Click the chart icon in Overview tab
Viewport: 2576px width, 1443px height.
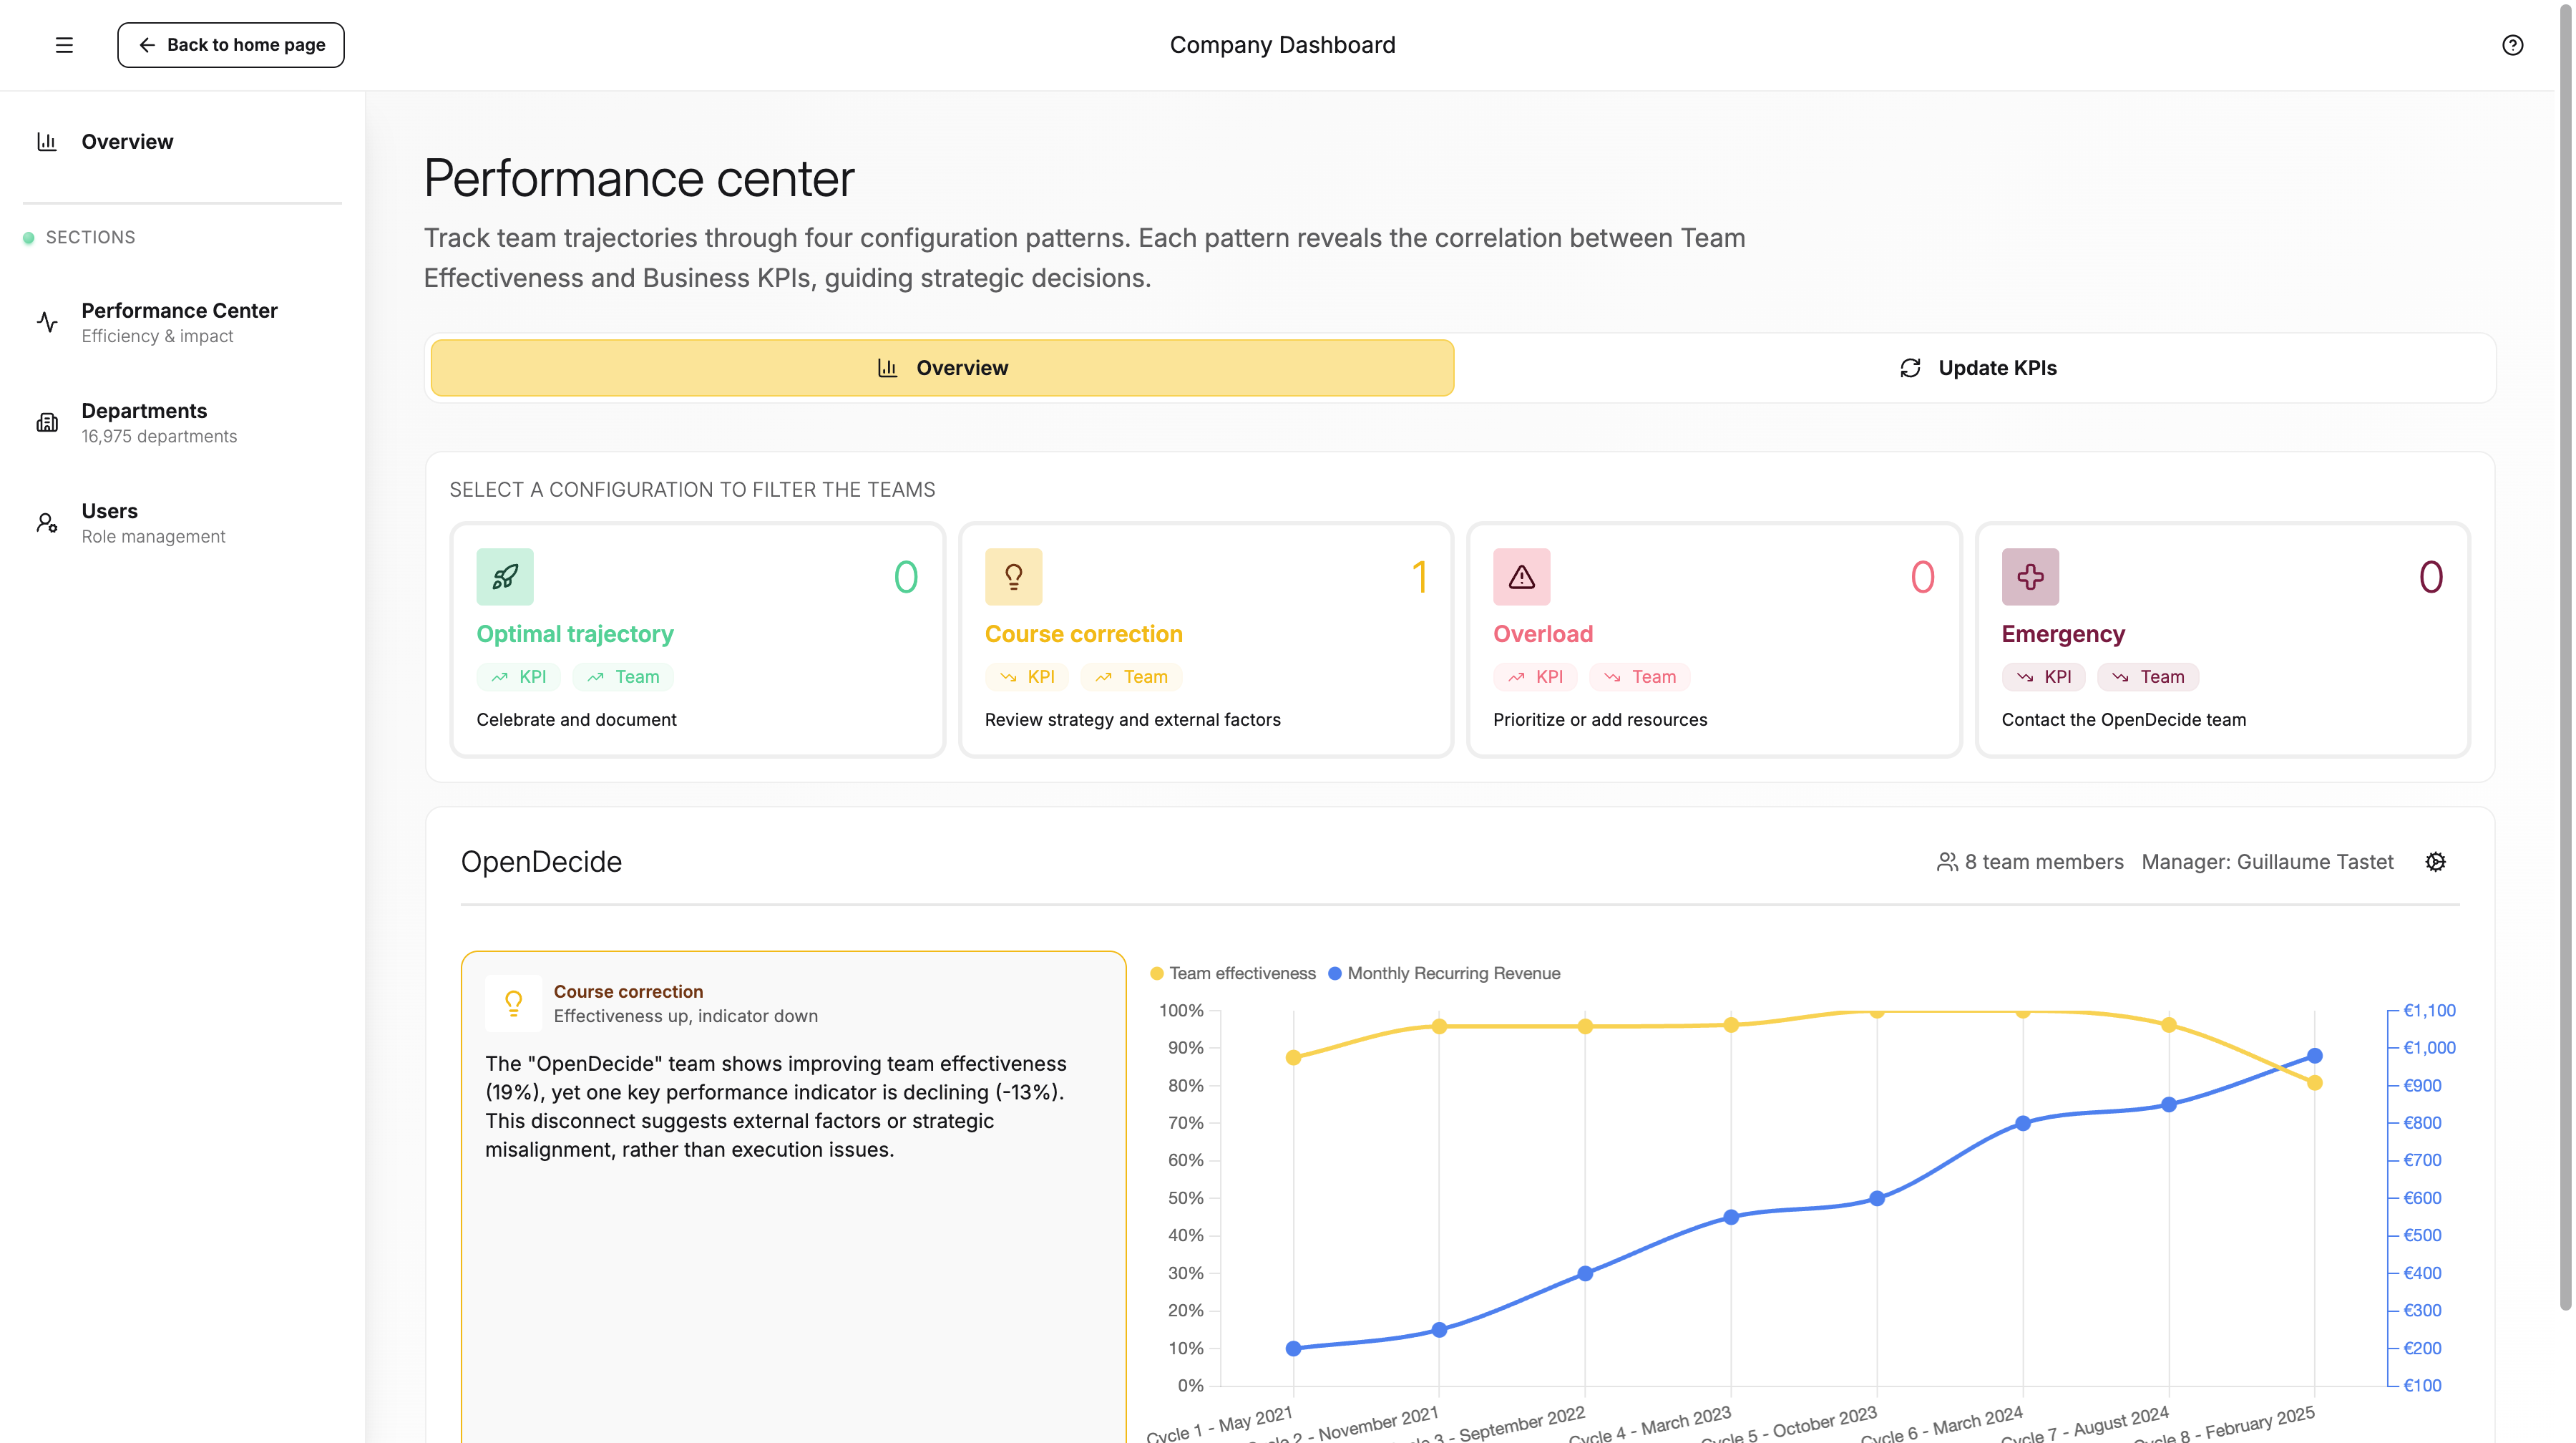click(x=887, y=368)
